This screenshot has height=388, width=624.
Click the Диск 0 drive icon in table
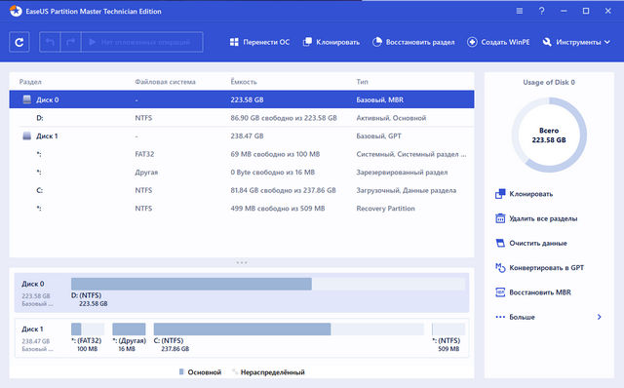click(x=26, y=99)
